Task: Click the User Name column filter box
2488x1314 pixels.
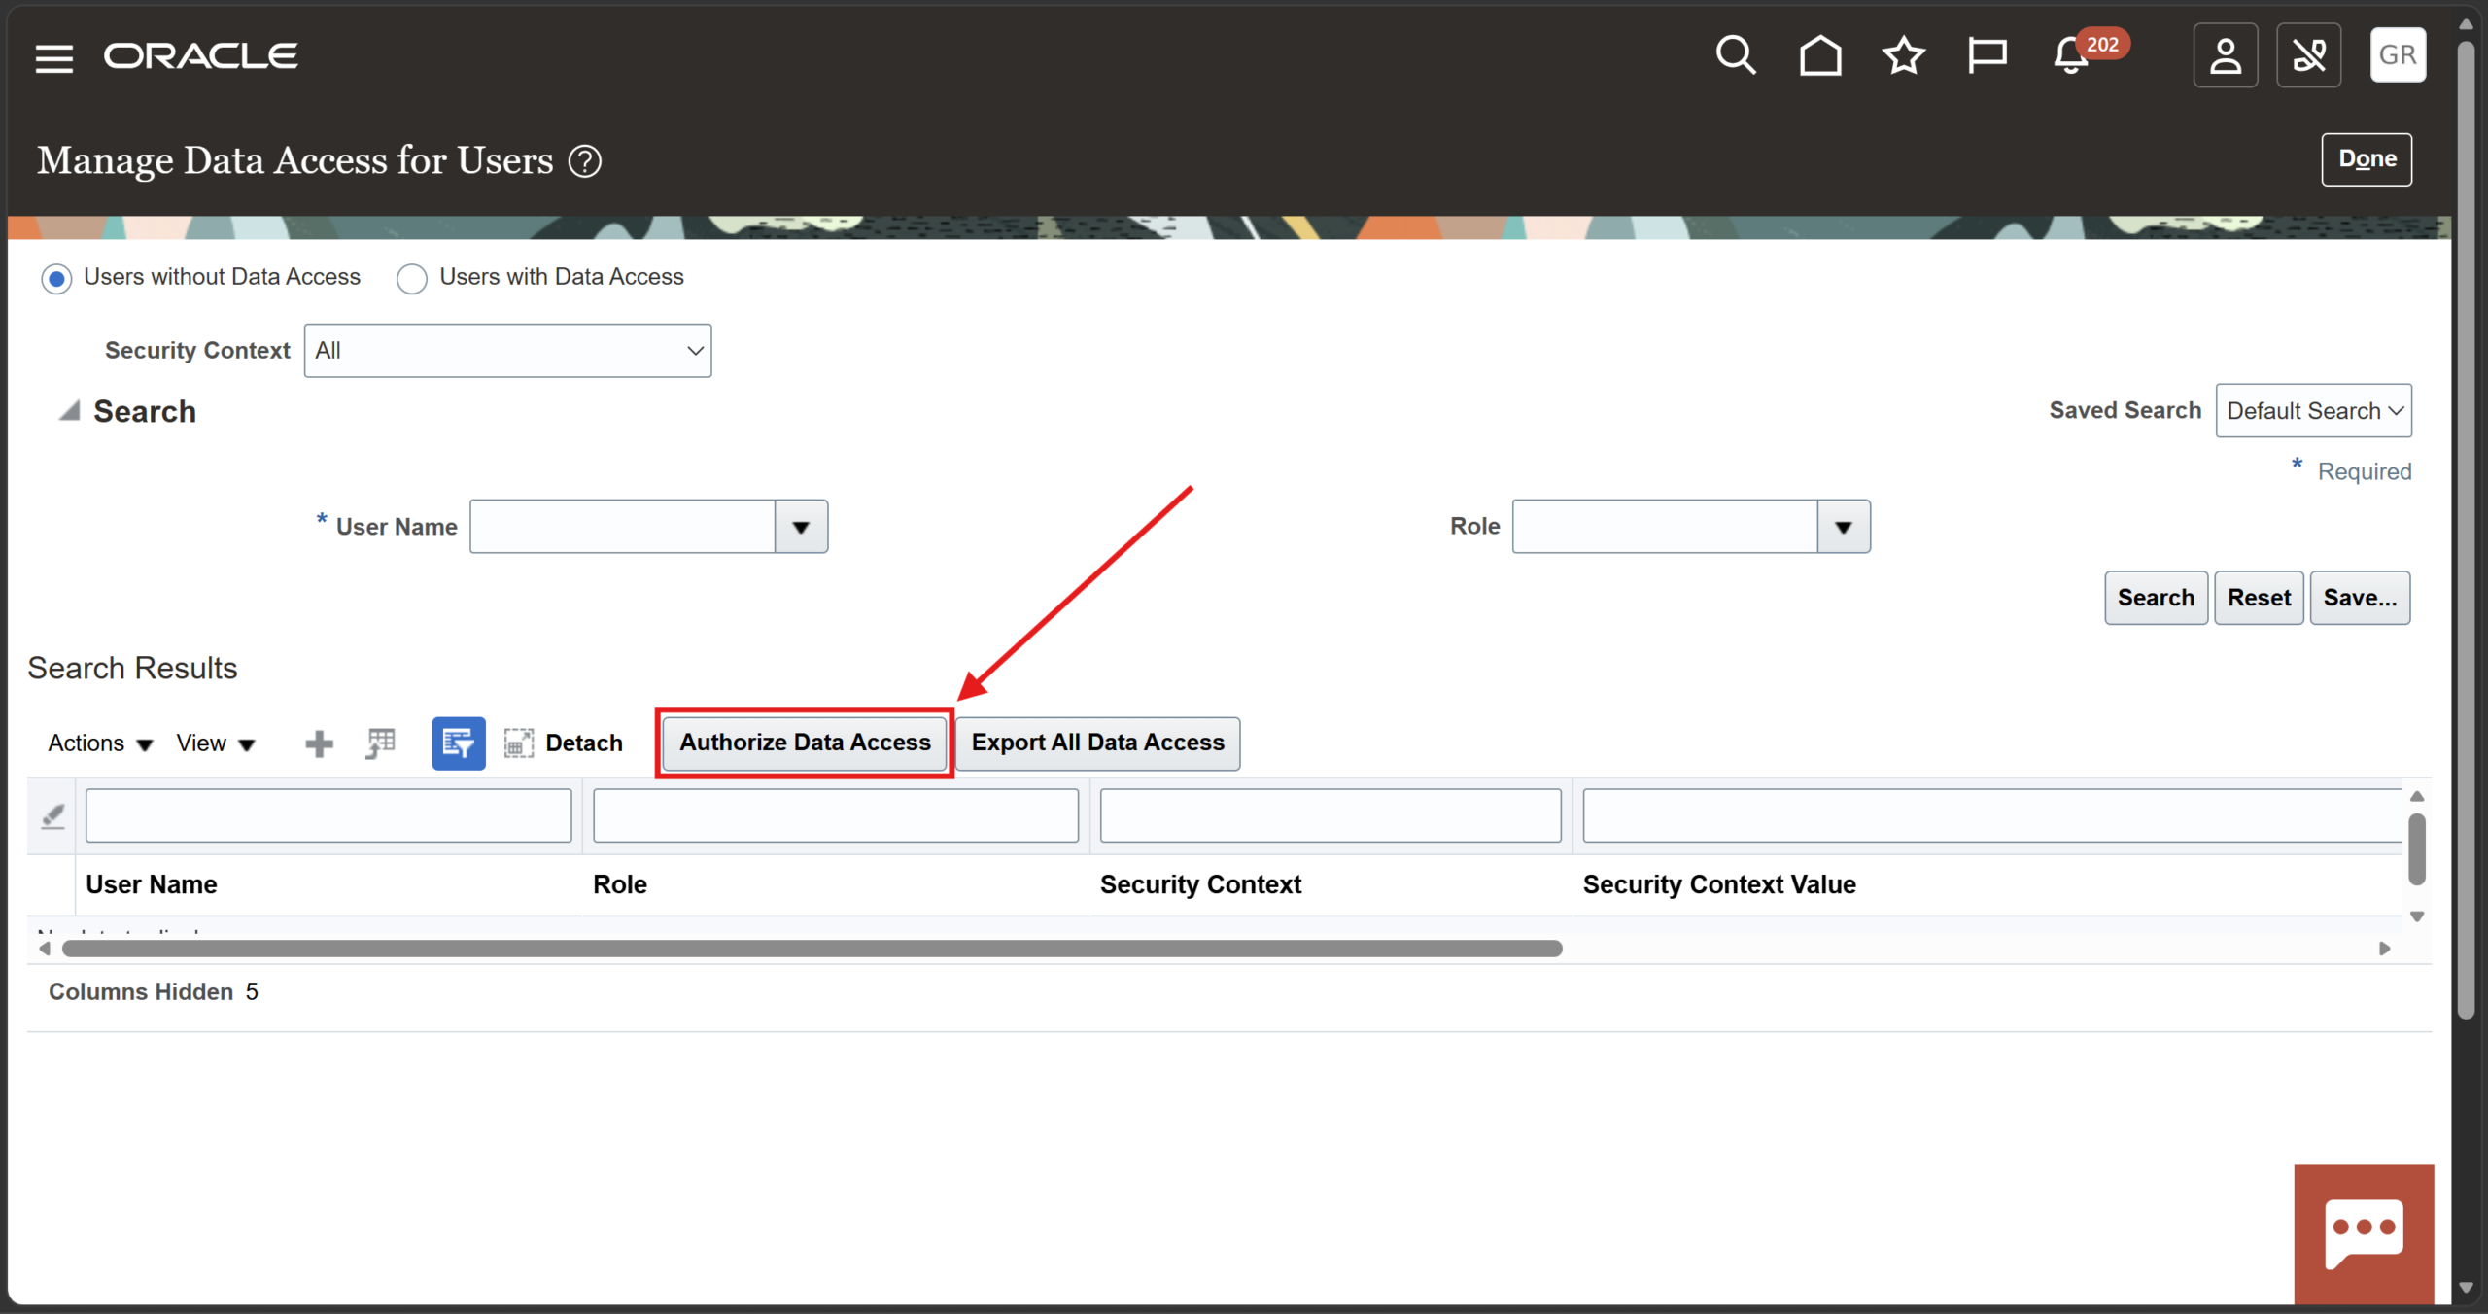Action: pyautogui.click(x=328, y=815)
